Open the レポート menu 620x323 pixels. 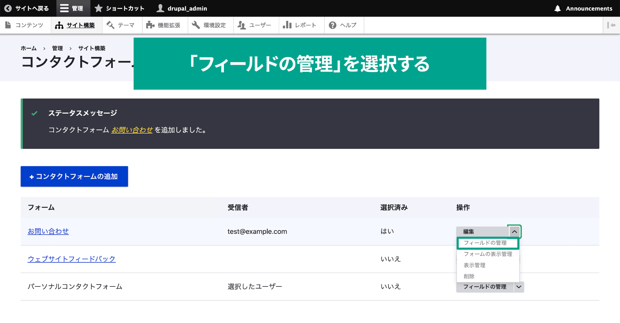(301, 25)
